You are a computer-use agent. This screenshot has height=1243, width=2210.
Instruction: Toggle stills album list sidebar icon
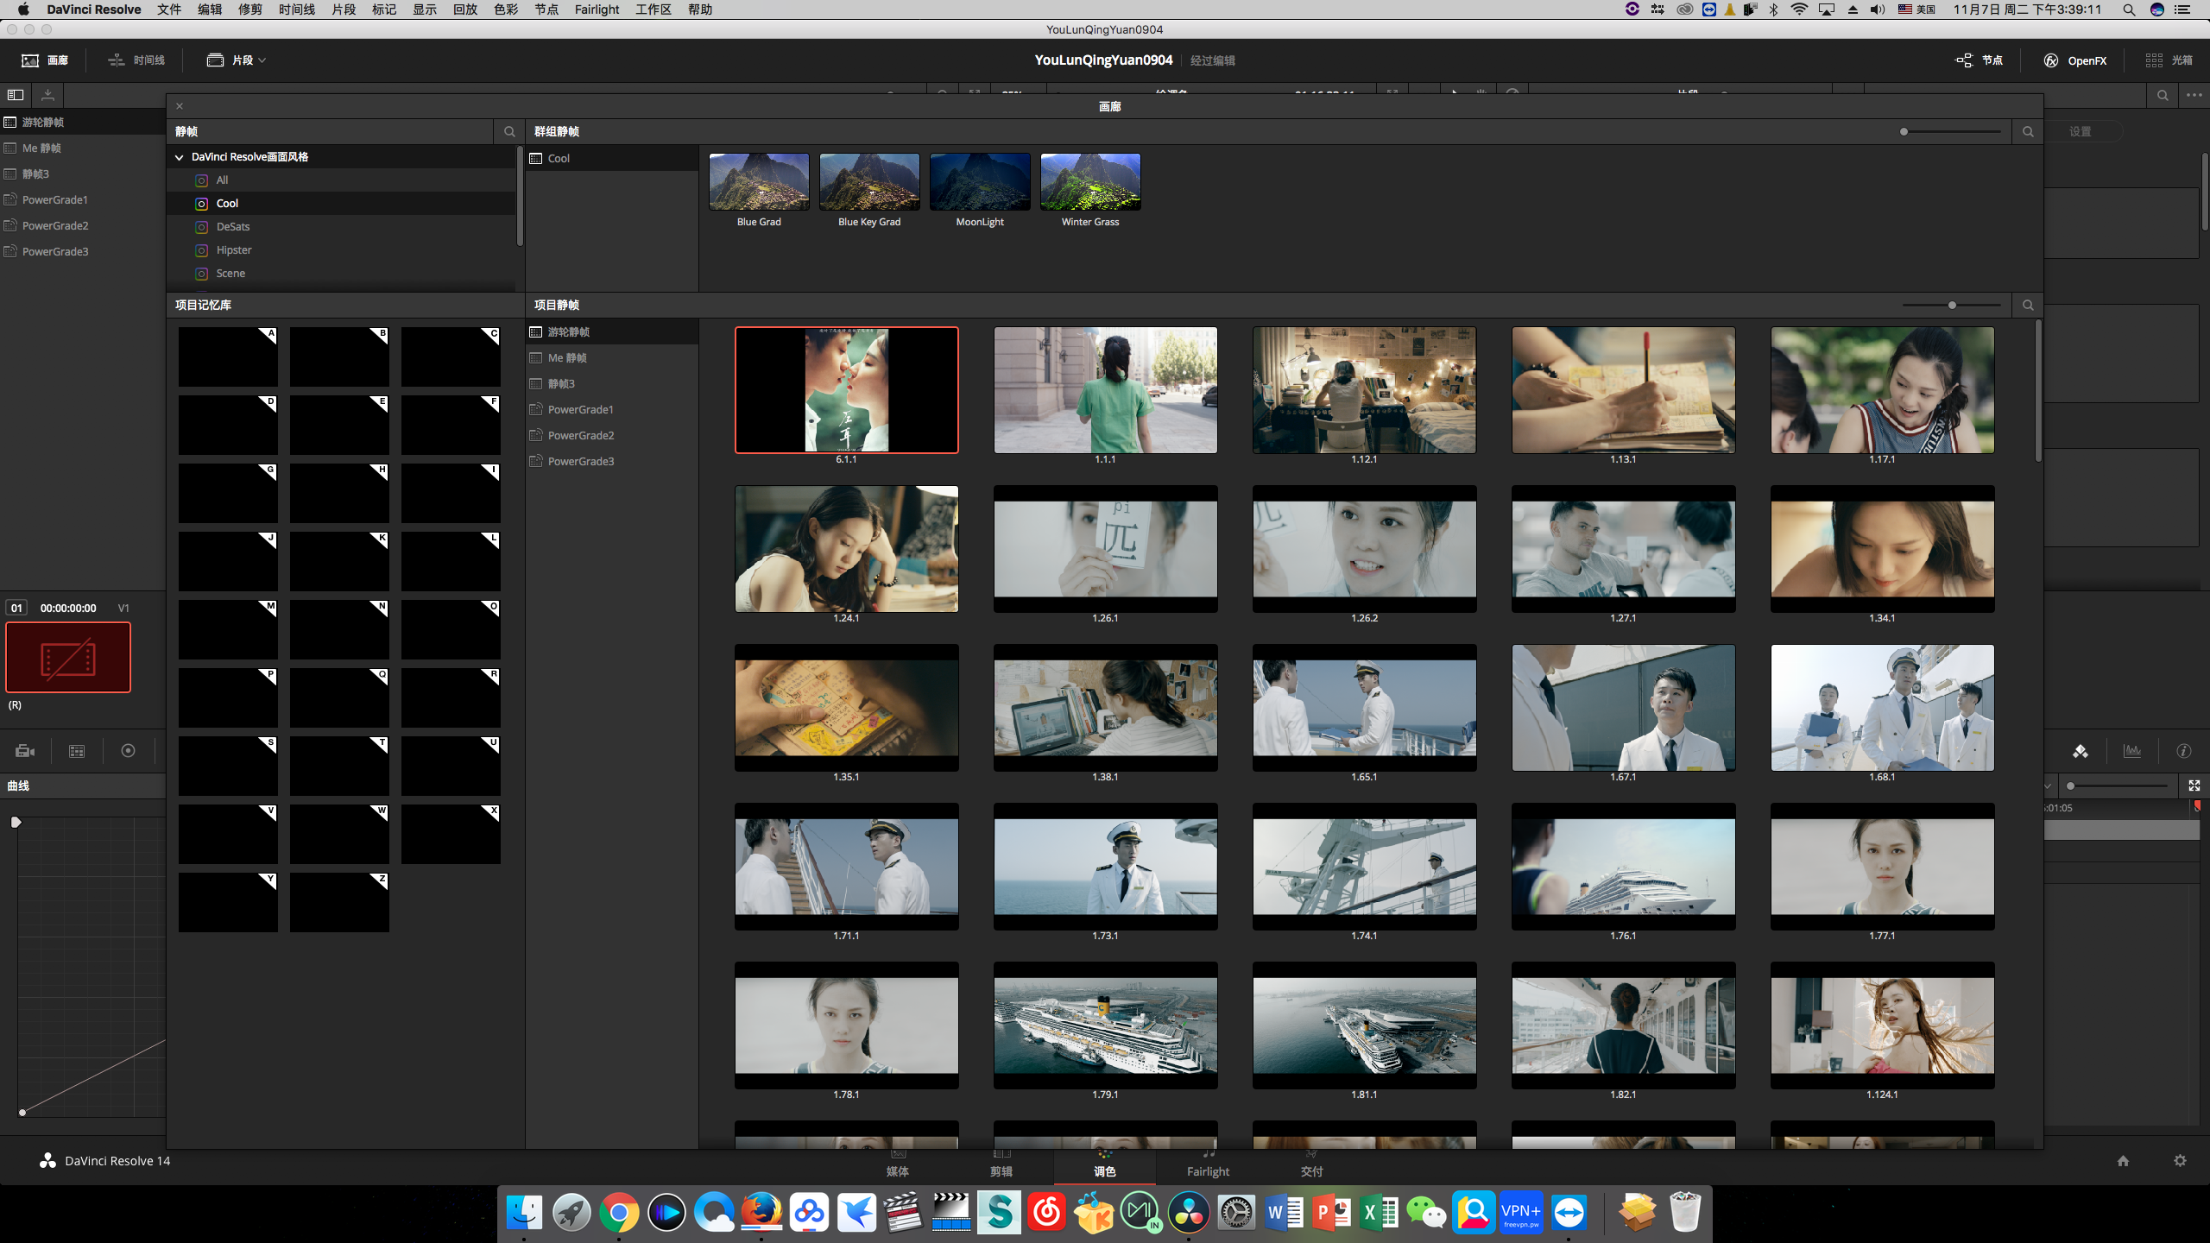(x=16, y=95)
